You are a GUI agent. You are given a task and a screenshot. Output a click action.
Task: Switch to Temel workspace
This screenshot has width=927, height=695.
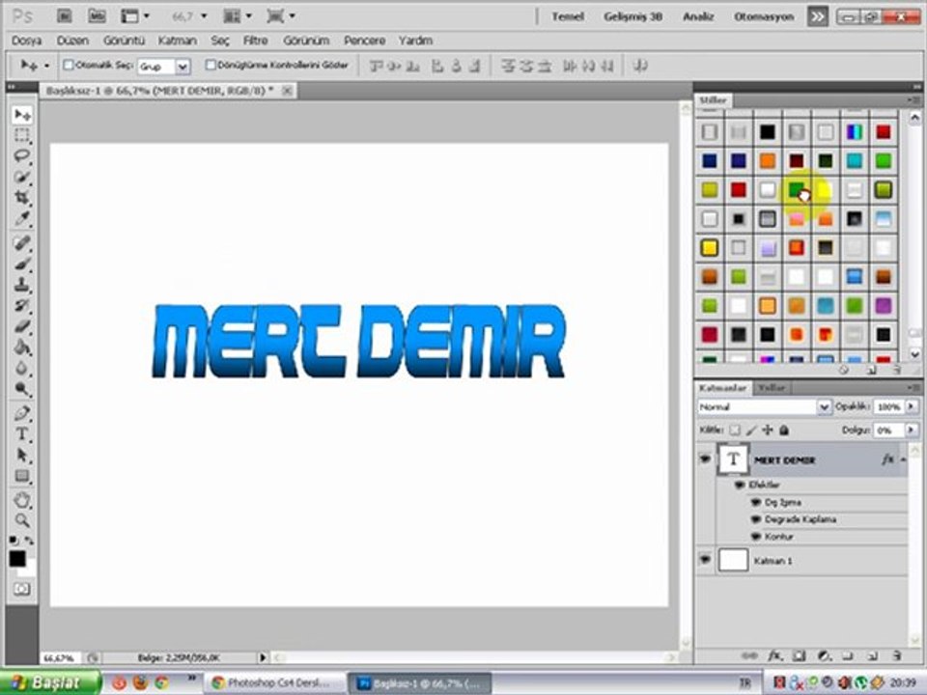coord(568,16)
